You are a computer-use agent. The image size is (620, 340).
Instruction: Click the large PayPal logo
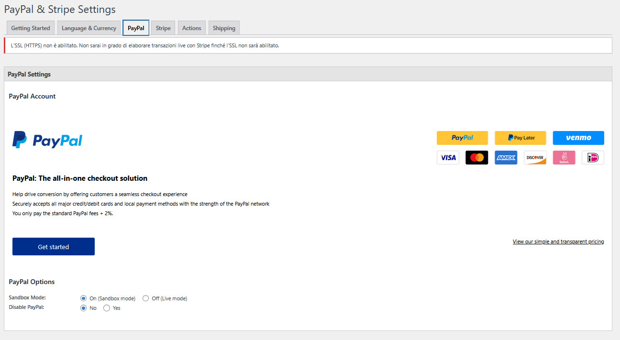tap(47, 139)
